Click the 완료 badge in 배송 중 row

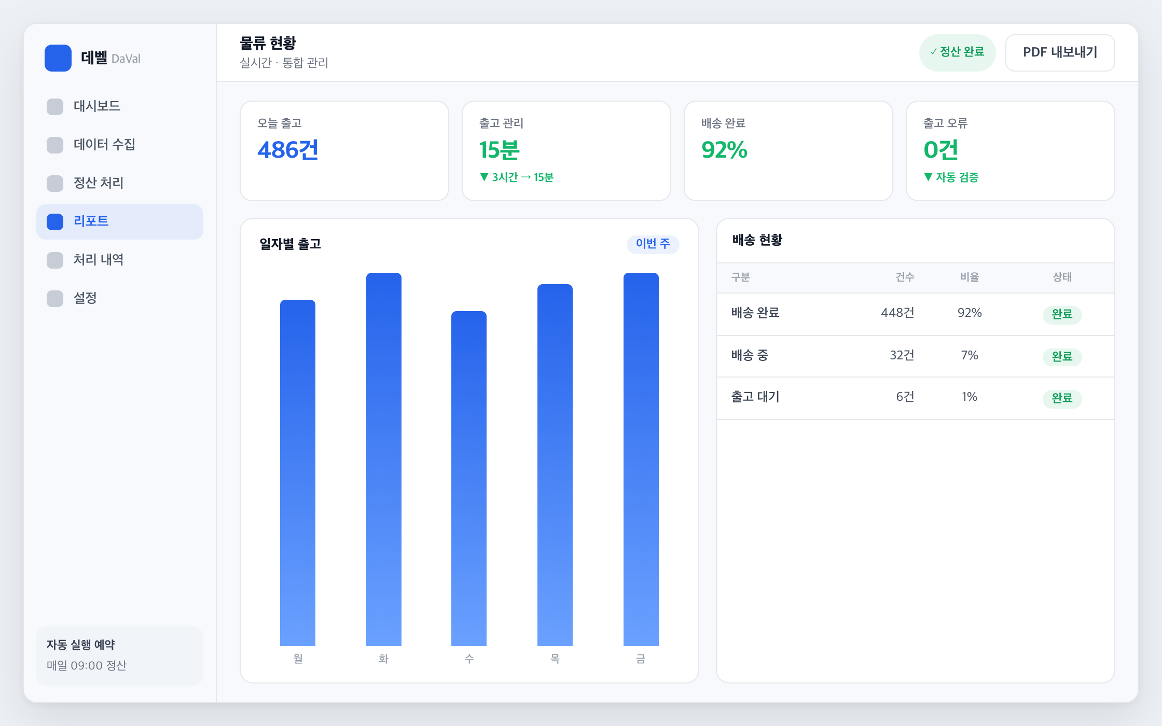click(x=1062, y=357)
